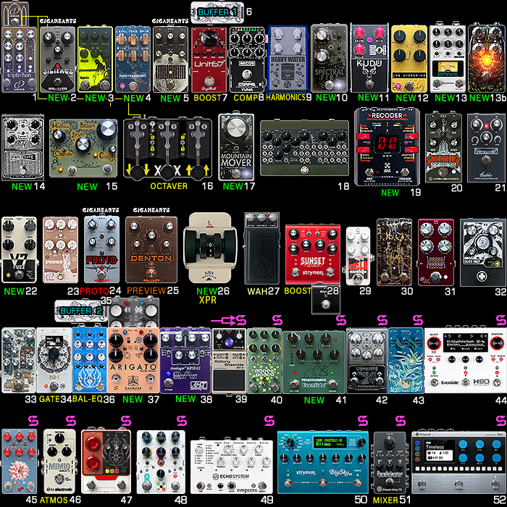The width and height of the screenshot is (507, 507).
Task: Click the 'GATE' label next to 34
Action: 49,399
